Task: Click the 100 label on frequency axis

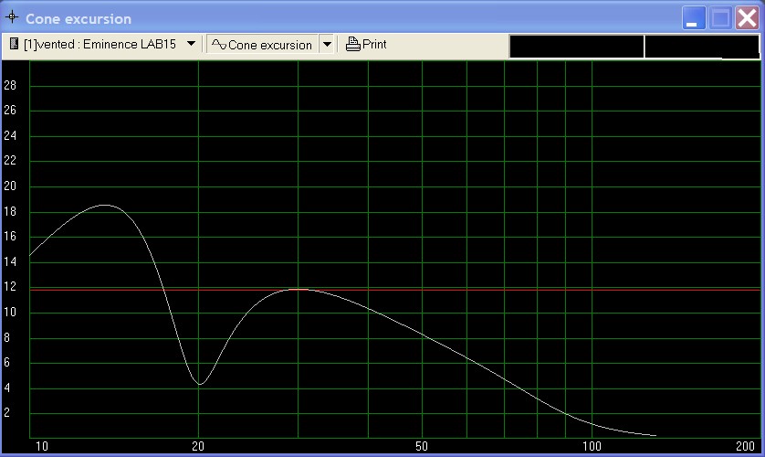Action: (x=592, y=446)
